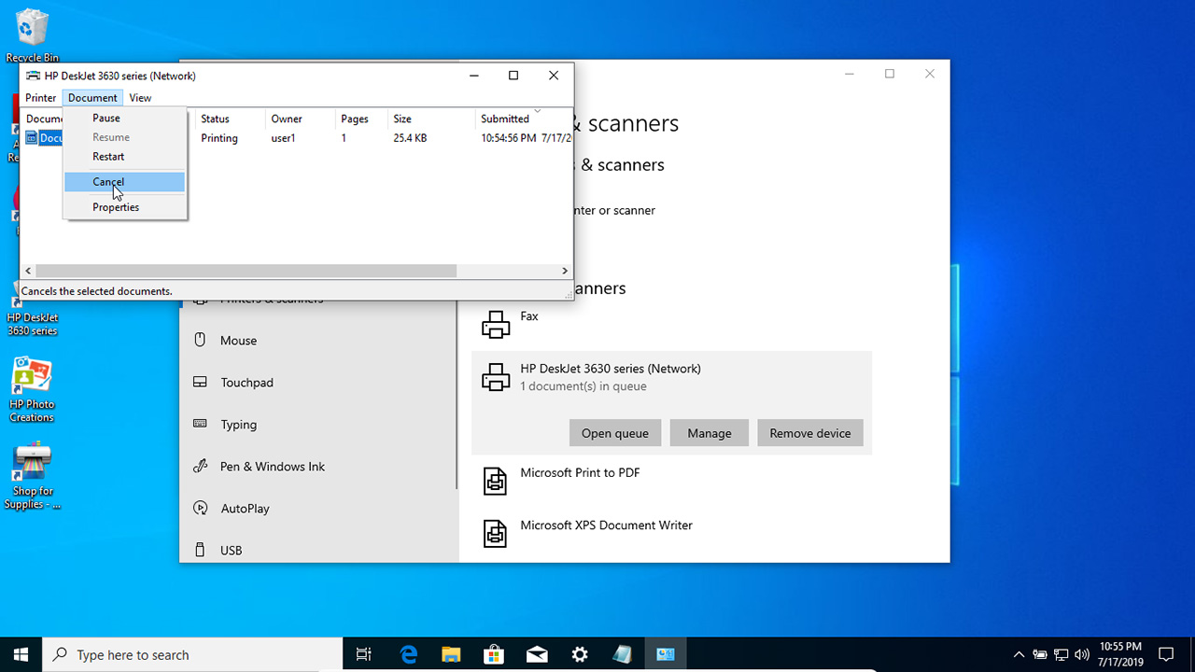Open Pen & Windows Ink settings
1195x672 pixels.
pos(317,467)
